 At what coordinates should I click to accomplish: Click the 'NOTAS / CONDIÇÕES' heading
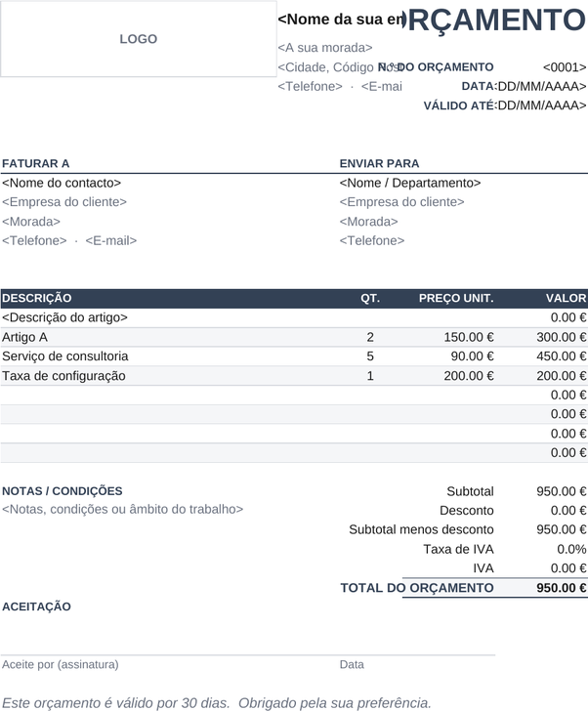click(63, 491)
